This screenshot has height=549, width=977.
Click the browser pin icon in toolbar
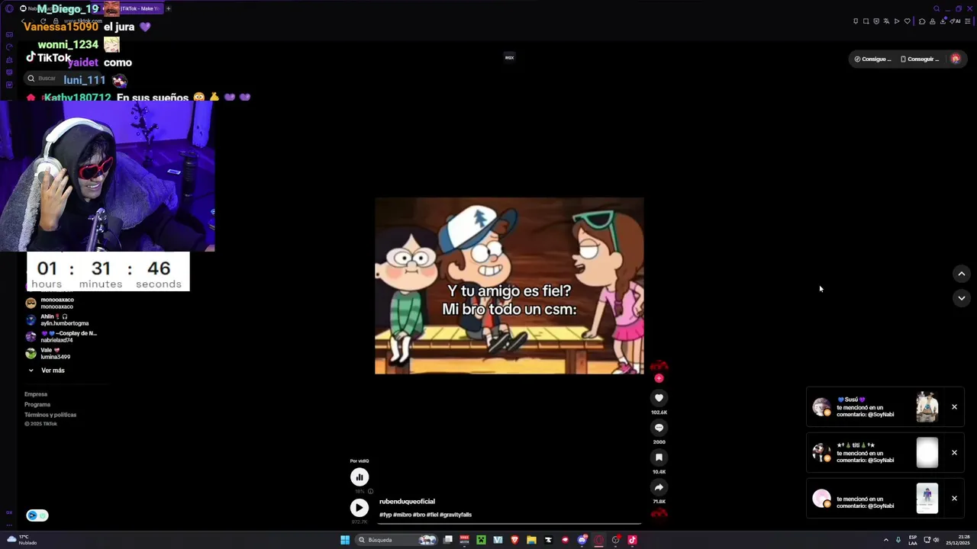tap(856, 21)
